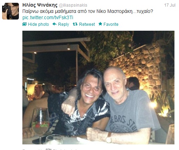Click the camera icon beside Powered by
Image resolution: width=179 pixels, height=150 pixels.
pos(49,149)
